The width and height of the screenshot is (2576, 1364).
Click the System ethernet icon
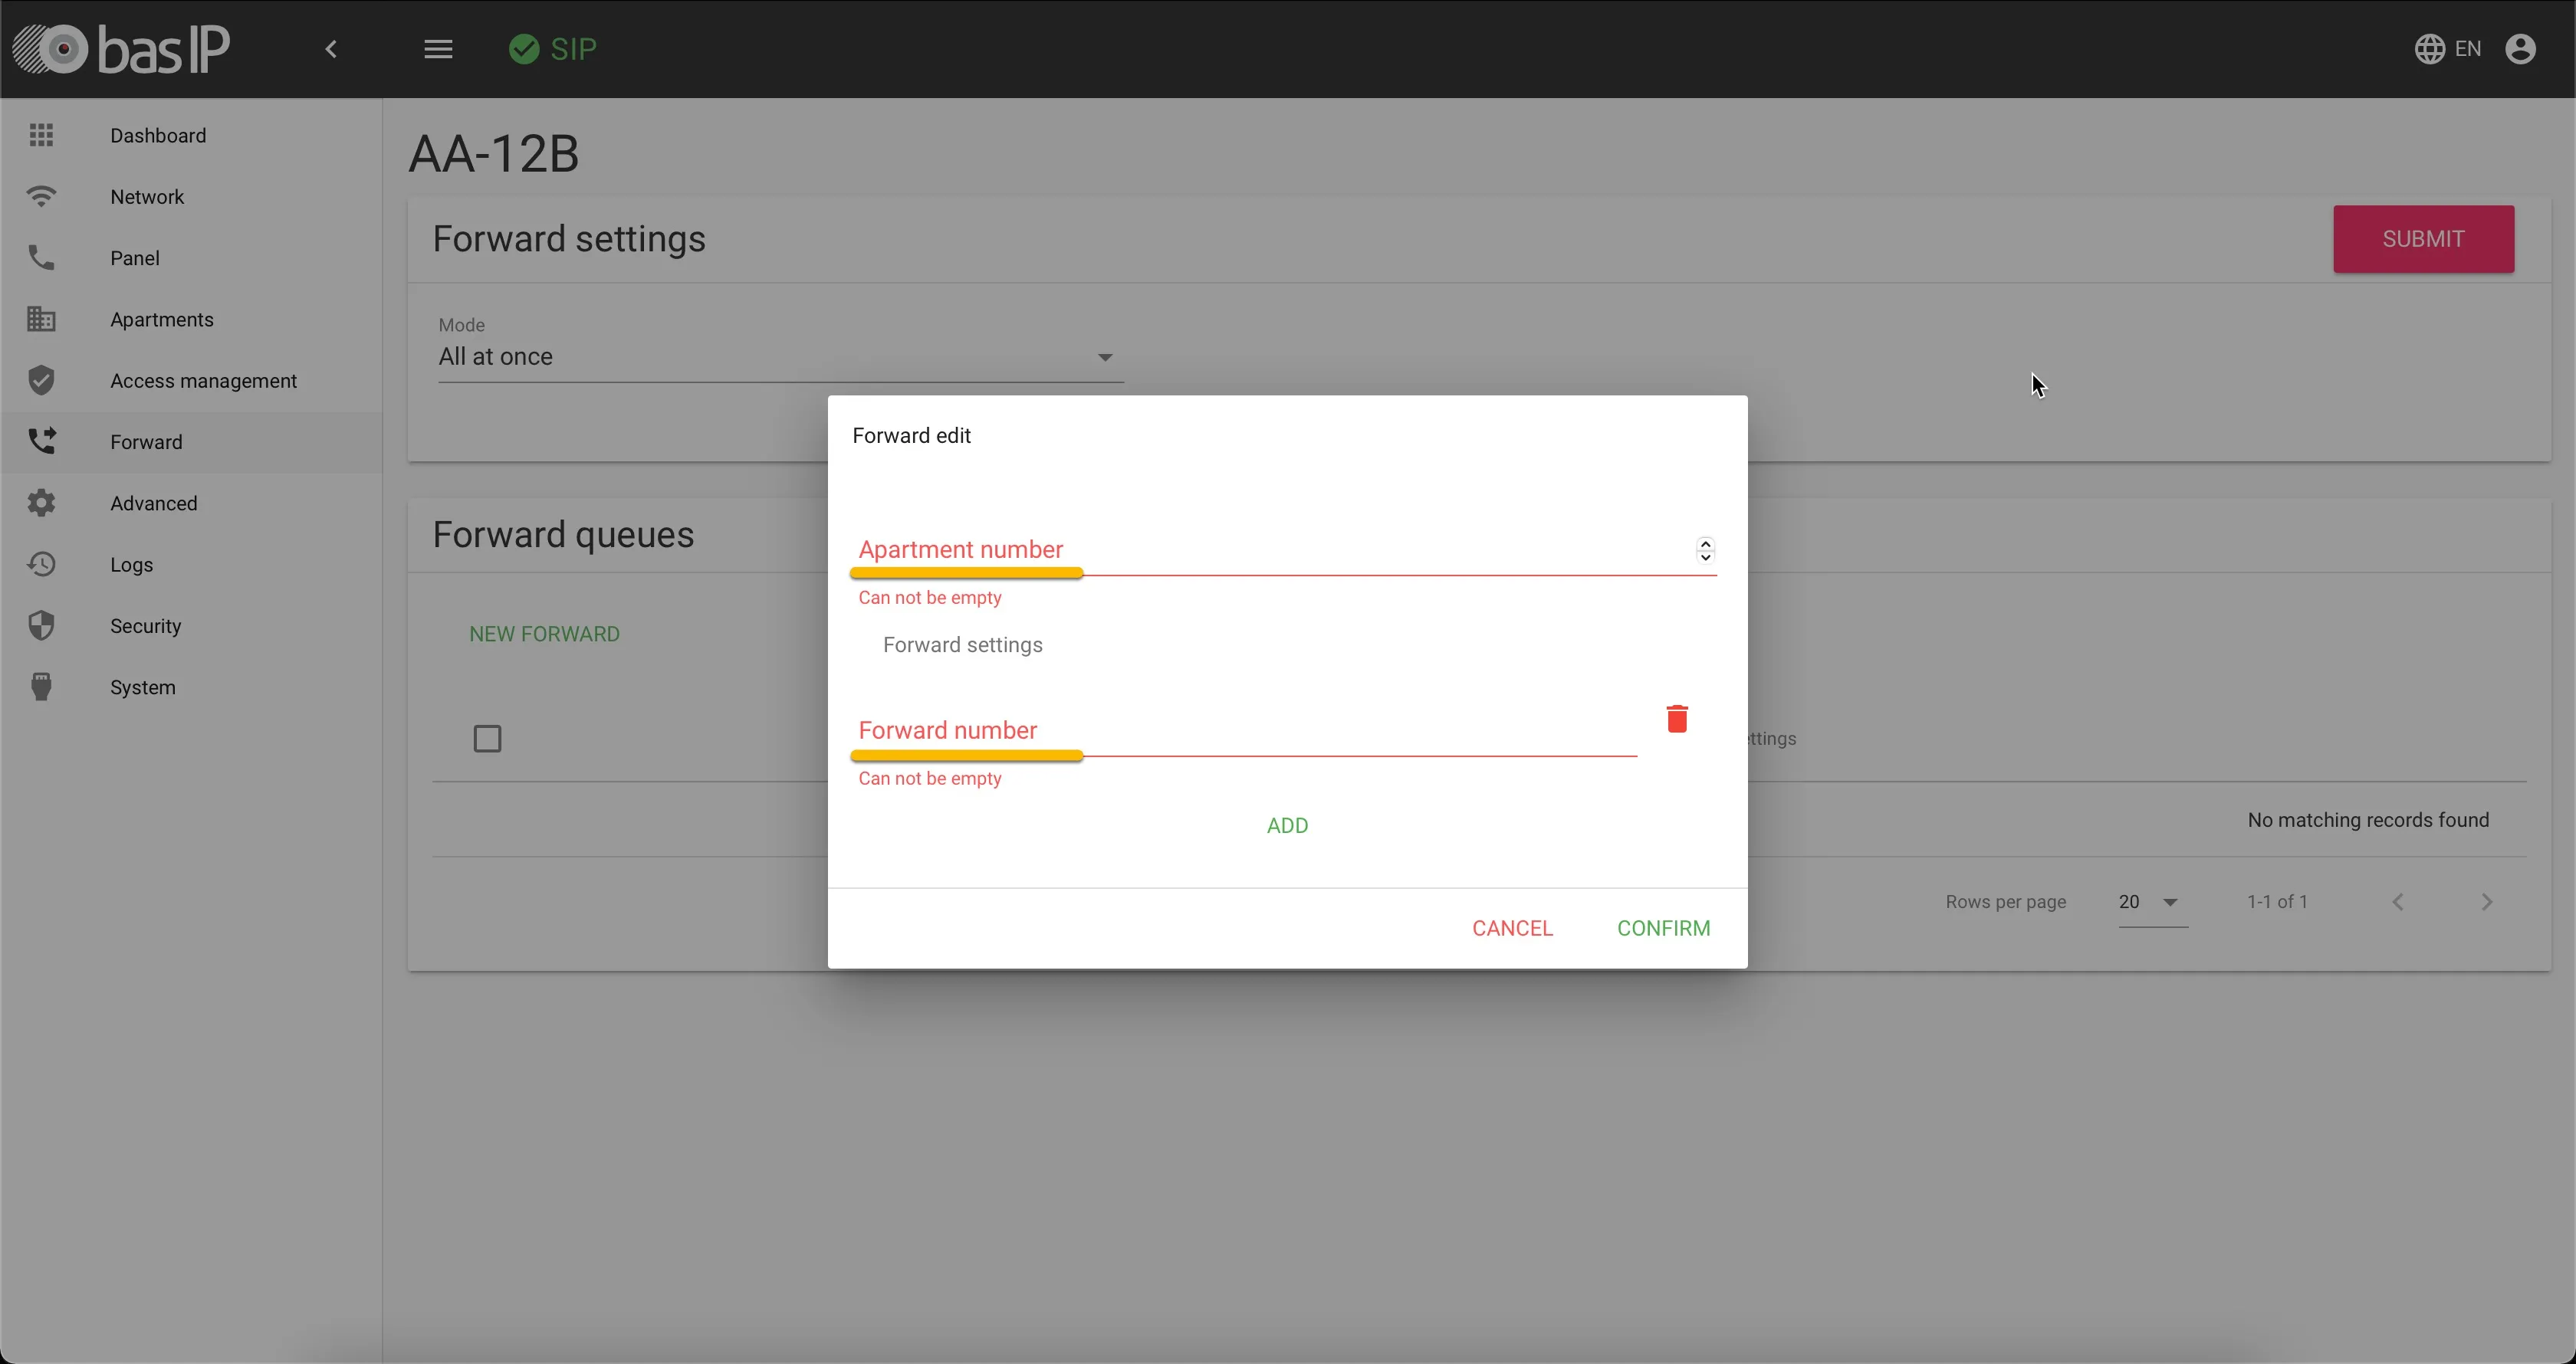coord(41,687)
